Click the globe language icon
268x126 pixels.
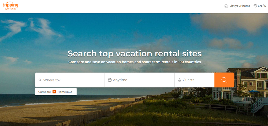pyautogui.click(x=255, y=6)
